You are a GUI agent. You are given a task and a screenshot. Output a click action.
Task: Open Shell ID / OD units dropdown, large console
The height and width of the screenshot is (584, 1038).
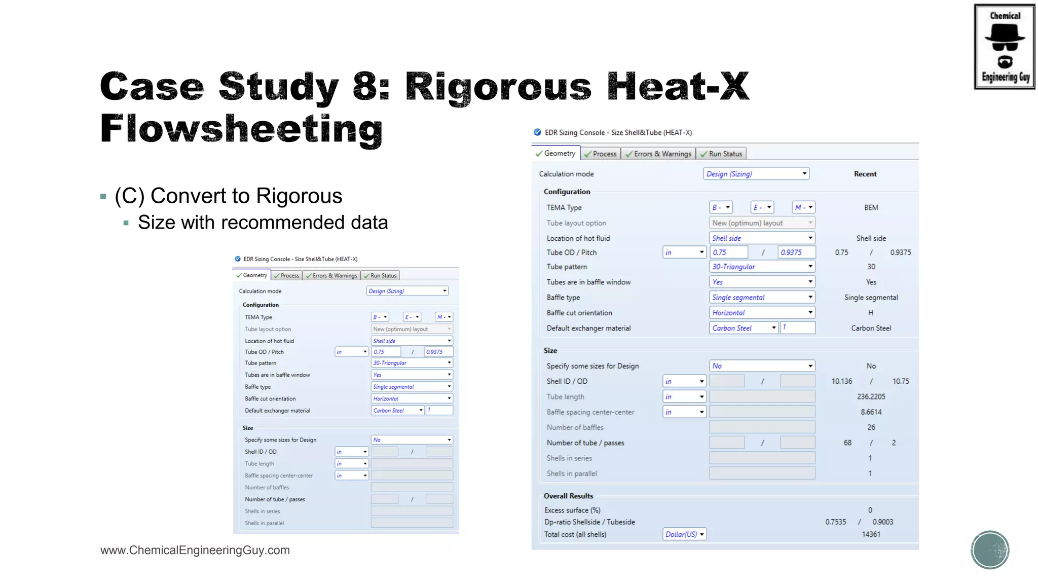click(685, 381)
